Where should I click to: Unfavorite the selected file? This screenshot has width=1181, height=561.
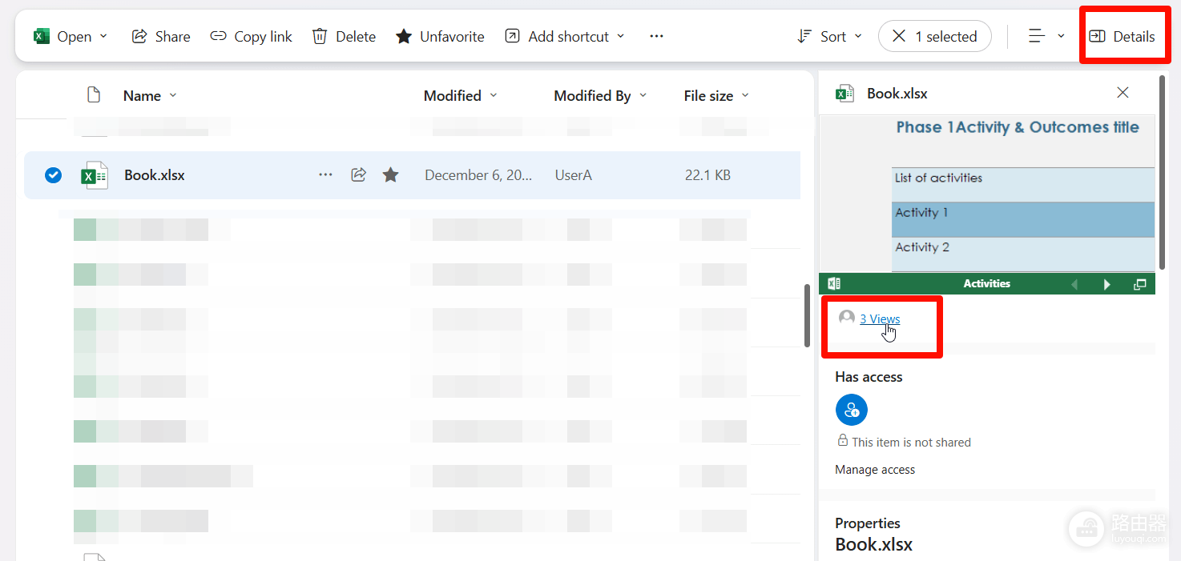[440, 37]
